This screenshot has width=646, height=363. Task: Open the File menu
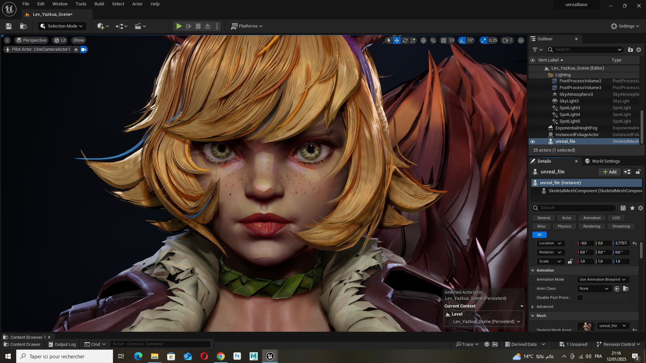pos(26,4)
